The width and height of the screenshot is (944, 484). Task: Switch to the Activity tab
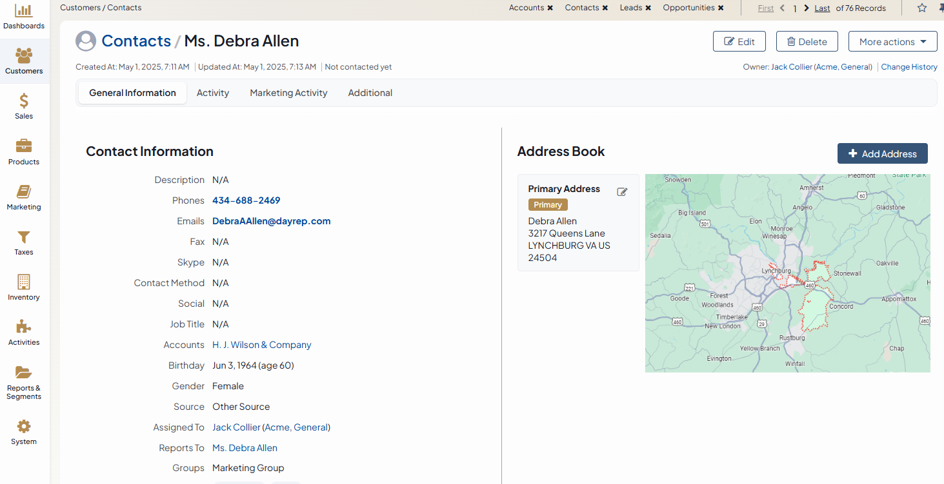pyautogui.click(x=213, y=93)
